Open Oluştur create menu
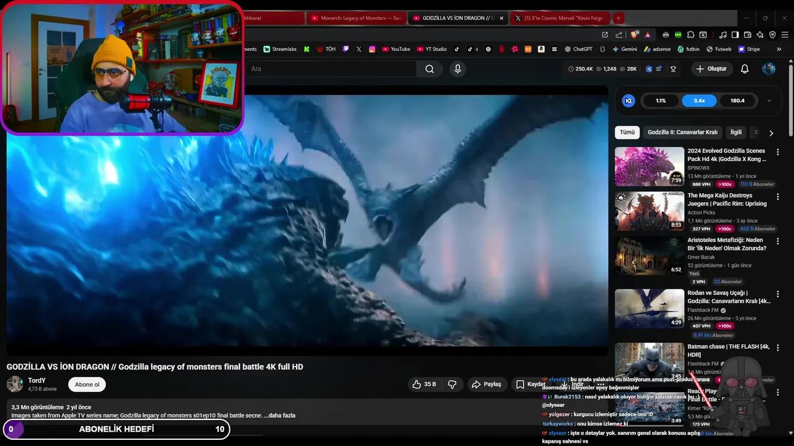 point(711,69)
